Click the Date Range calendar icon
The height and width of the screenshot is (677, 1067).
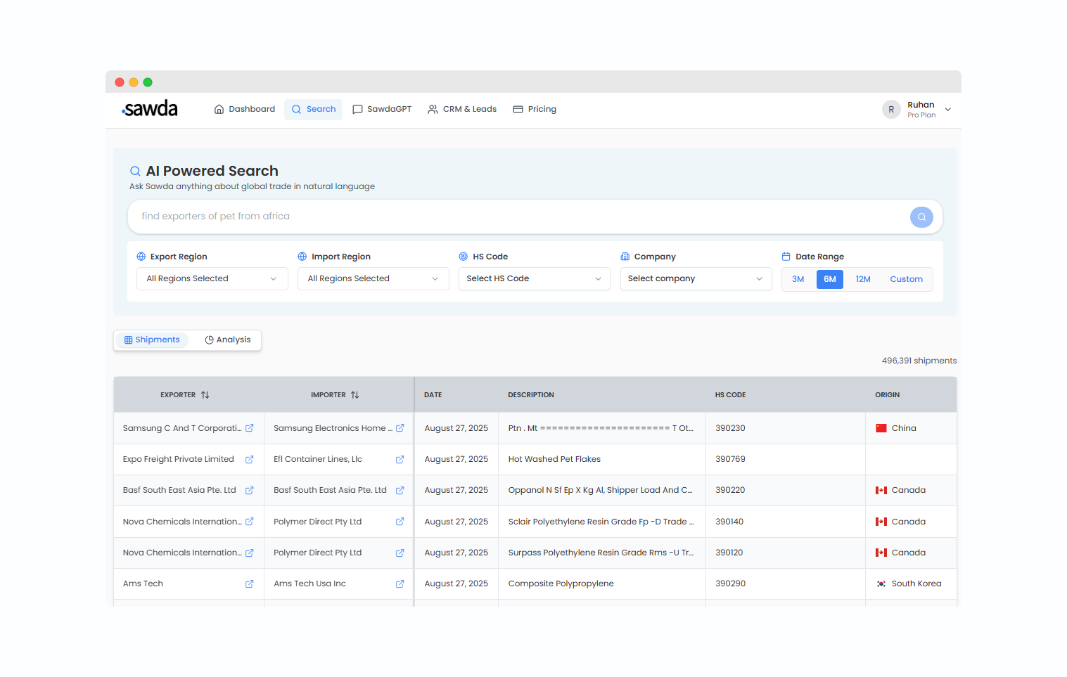tap(786, 257)
